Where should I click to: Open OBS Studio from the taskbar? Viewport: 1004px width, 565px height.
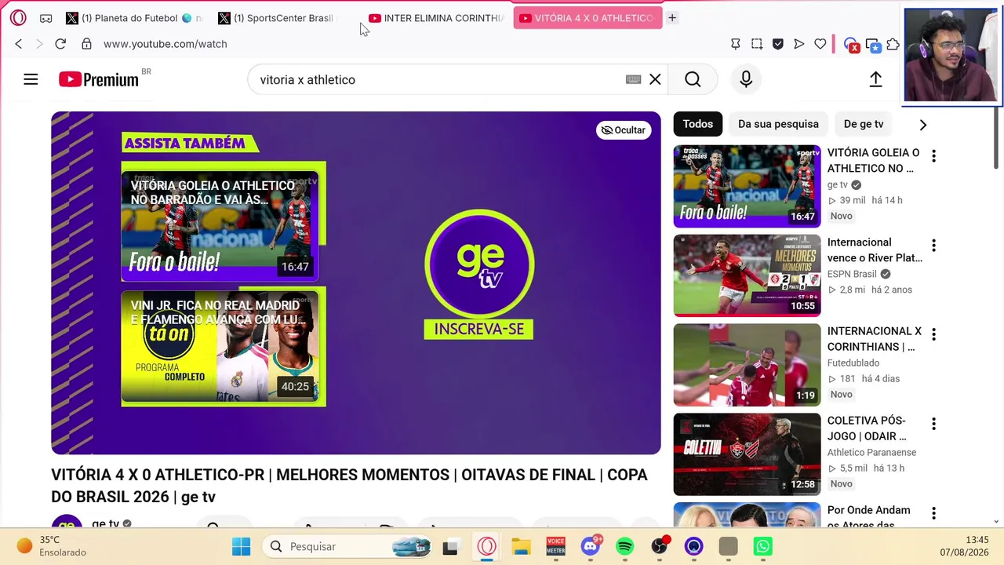660,546
